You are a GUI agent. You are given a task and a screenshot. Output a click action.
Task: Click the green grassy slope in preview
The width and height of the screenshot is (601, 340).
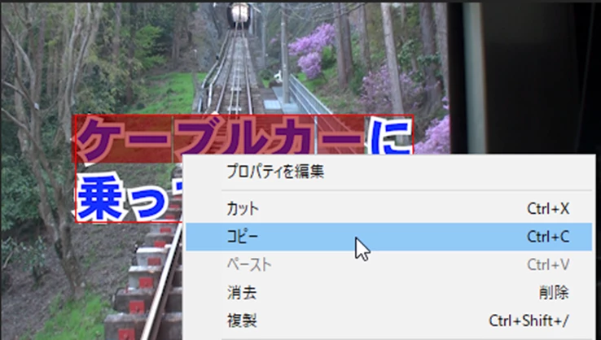point(169,94)
